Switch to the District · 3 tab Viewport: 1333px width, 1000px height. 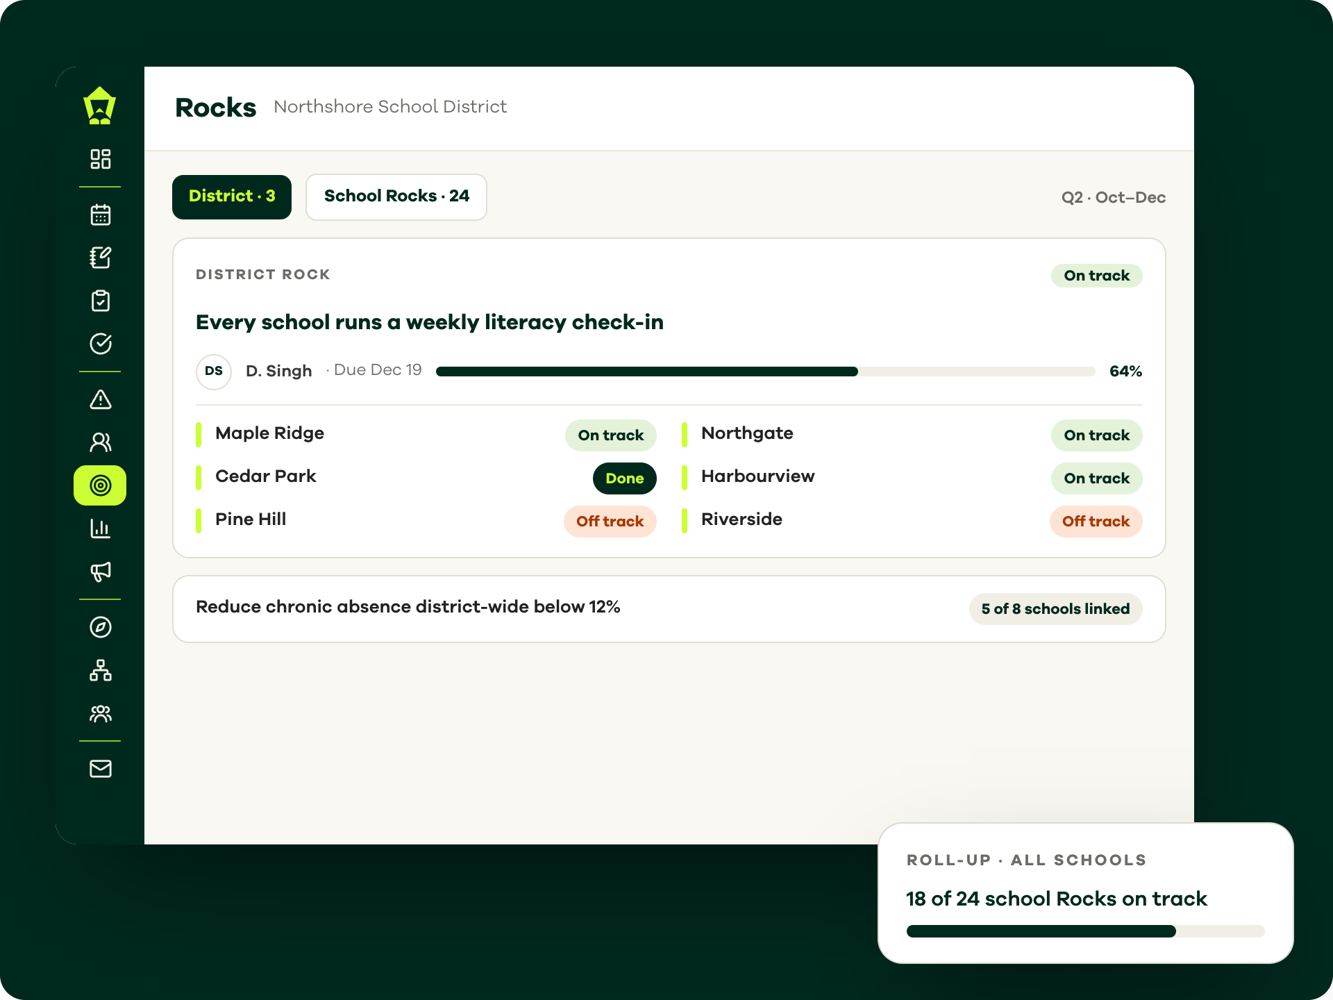(x=232, y=197)
